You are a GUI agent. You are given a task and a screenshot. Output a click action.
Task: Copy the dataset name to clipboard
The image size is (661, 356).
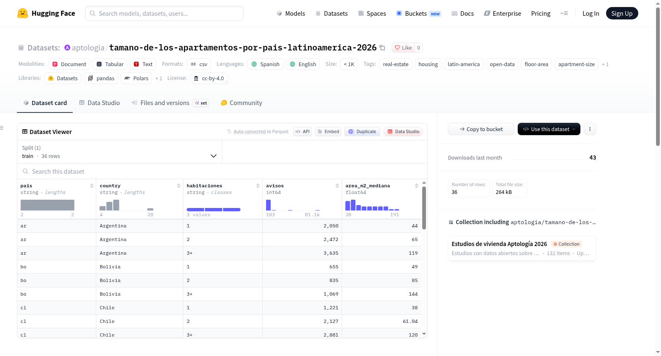383,48
